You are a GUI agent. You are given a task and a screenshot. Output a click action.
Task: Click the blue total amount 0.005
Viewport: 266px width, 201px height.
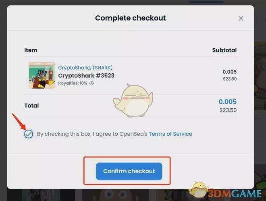point(227,102)
